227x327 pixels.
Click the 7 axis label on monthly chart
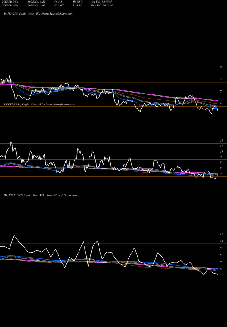tap(221, 263)
